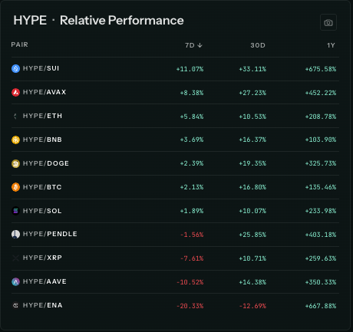Click the +14.38% 30D value

[252, 282]
